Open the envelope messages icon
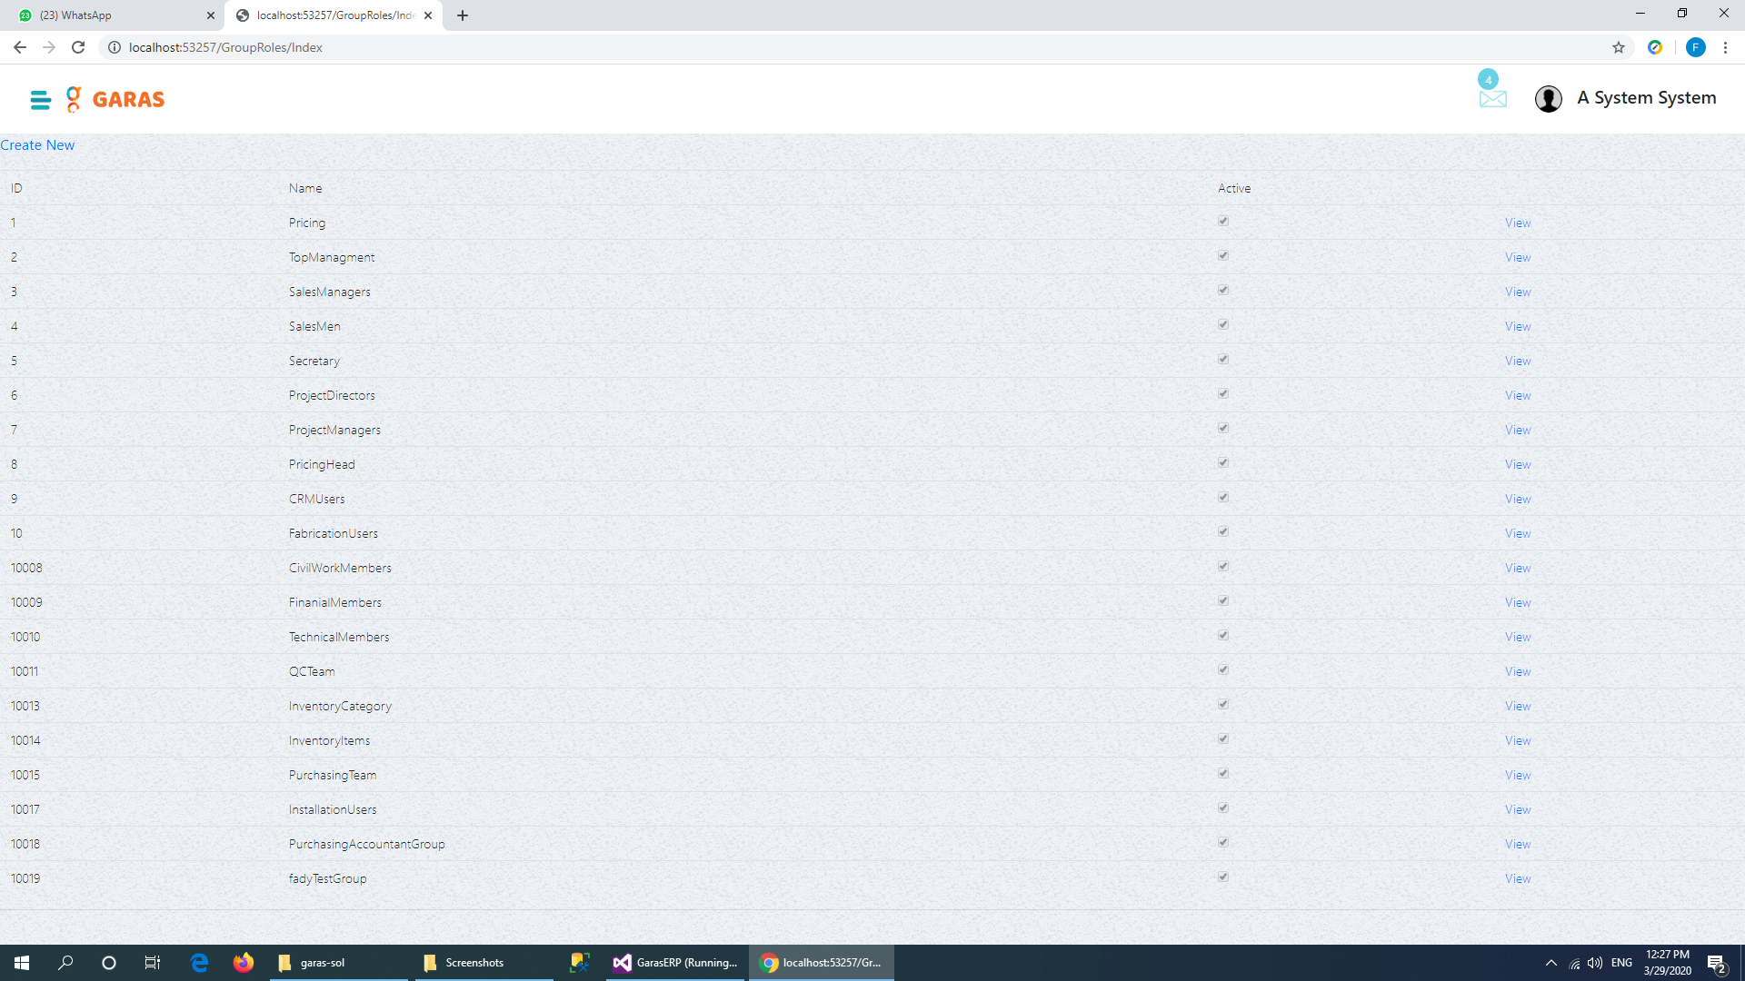 (1492, 98)
